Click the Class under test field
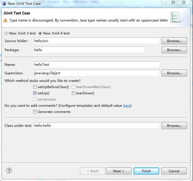The height and width of the screenshot is (181, 193). [x=97, y=126]
